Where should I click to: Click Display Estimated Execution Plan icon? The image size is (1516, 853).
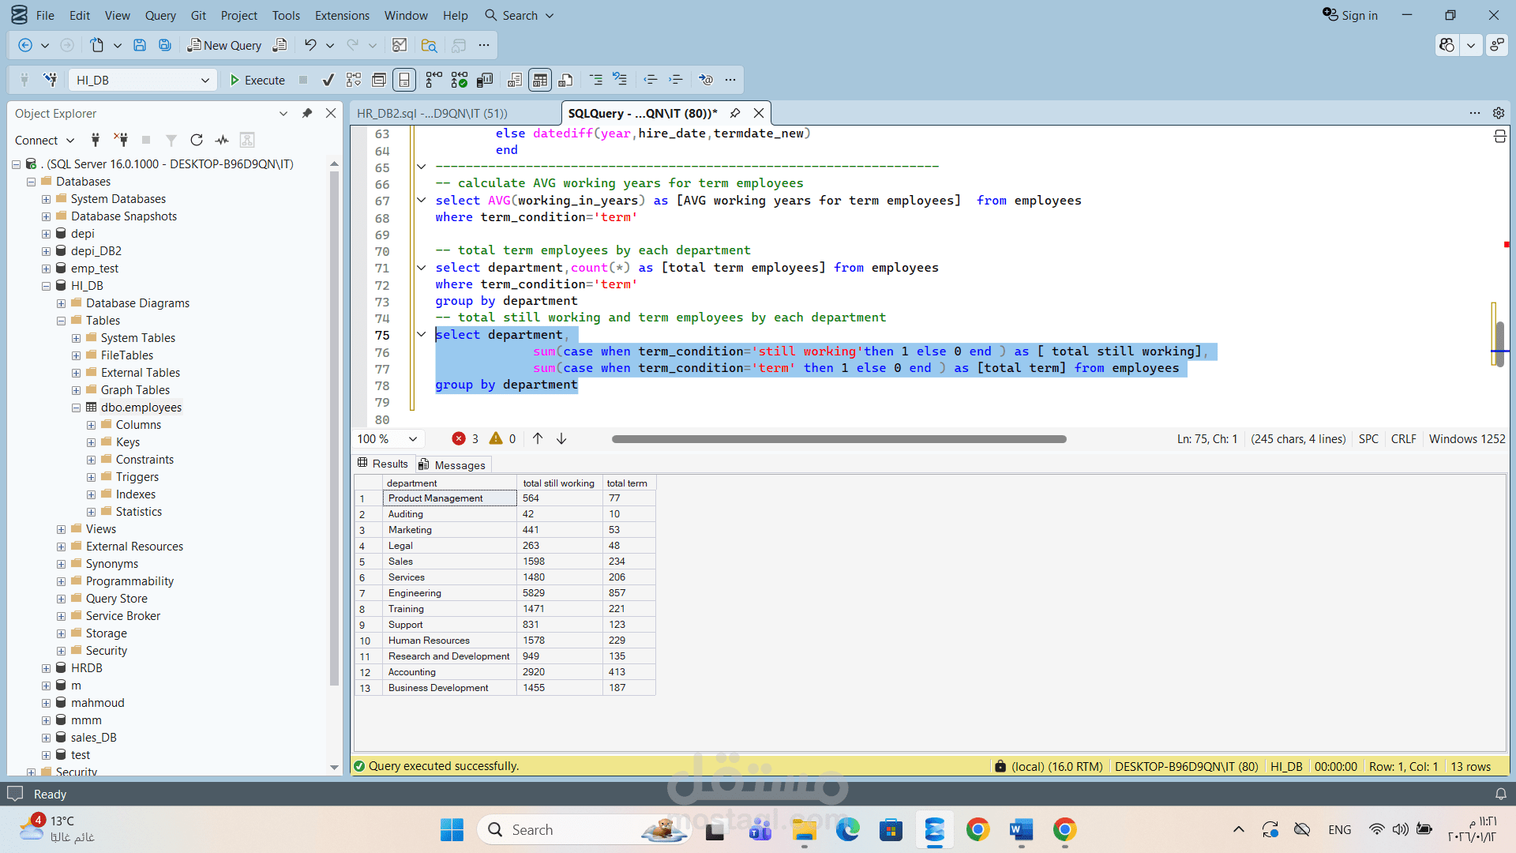(354, 80)
